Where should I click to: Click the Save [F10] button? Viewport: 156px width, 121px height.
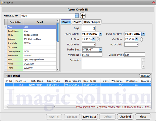point(90,117)
